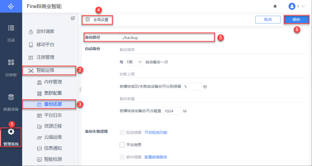This screenshot has width=312, height=166.
Task: Click the FineBI logo icon
Action: [11, 6]
